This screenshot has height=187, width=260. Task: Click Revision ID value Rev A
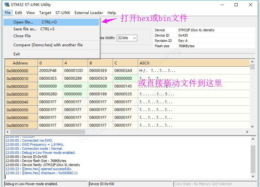coord(183,41)
